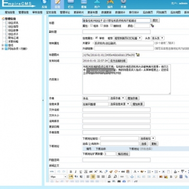Click the 增加来源 button

coord(138,104)
